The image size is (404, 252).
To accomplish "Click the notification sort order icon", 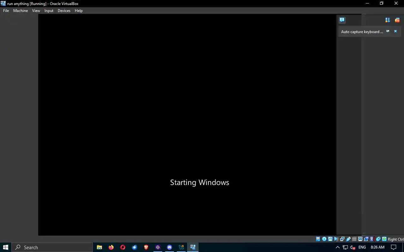I will pos(388,20).
